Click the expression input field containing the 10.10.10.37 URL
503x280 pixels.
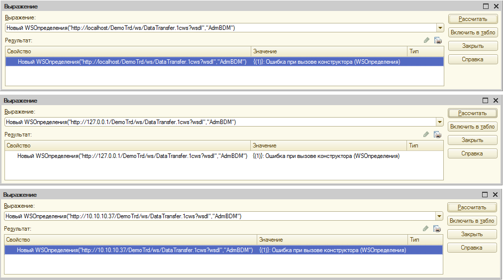pos(219,216)
